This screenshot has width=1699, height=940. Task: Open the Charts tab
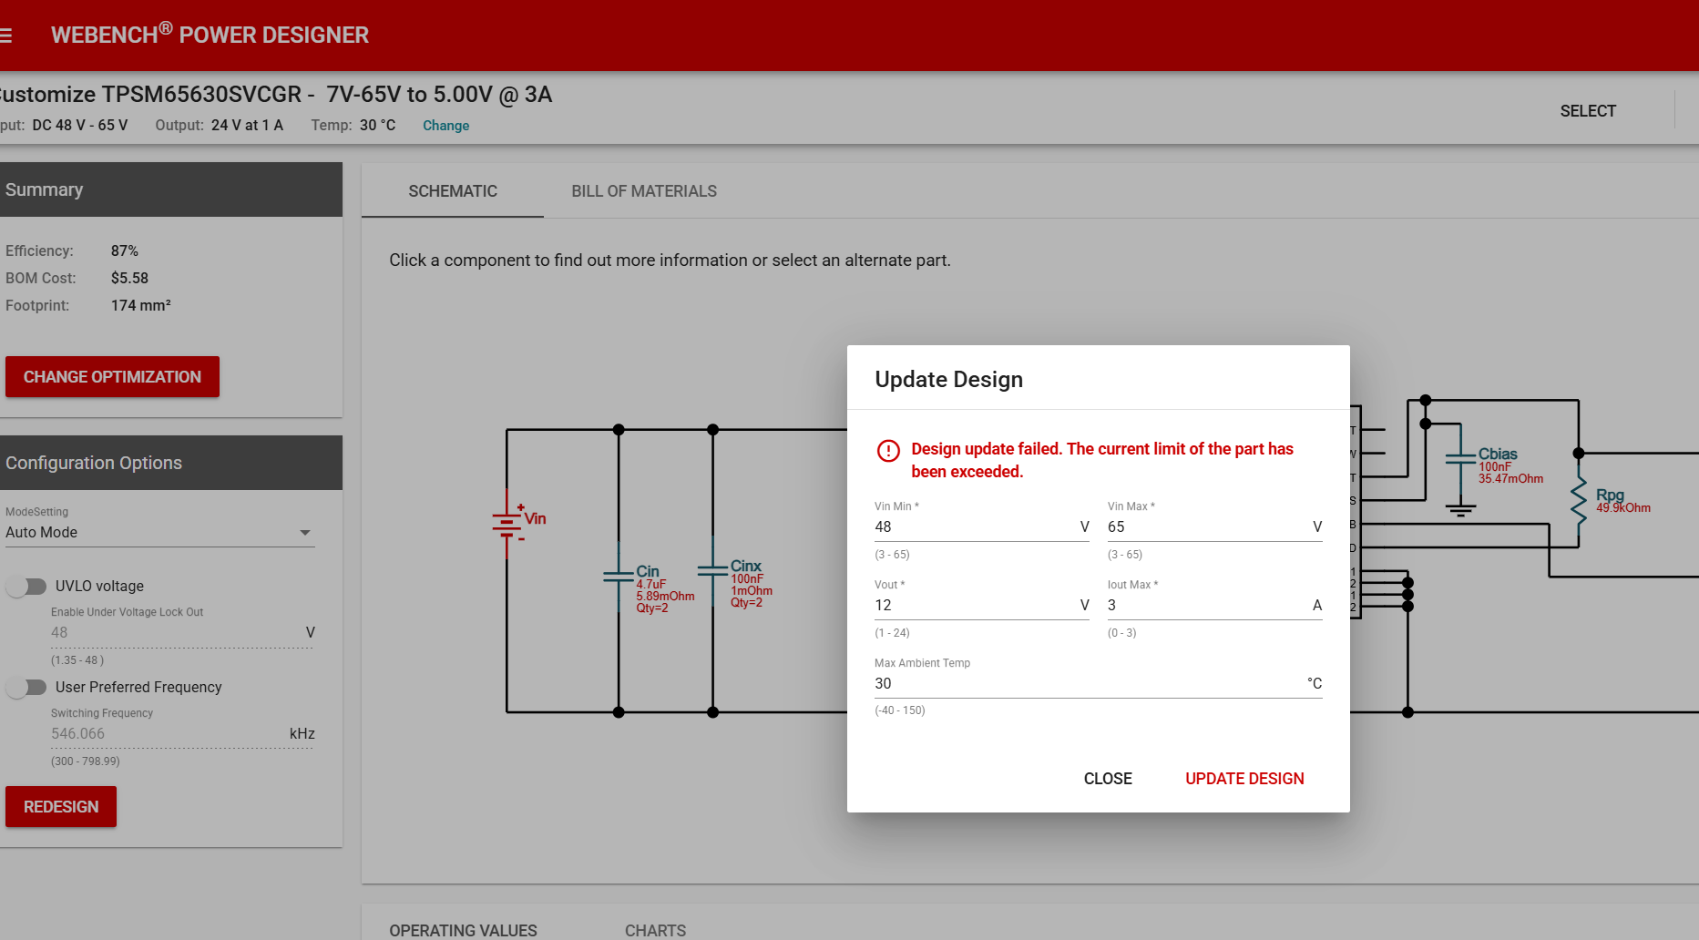pyautogui.click(x=655, y=930)
